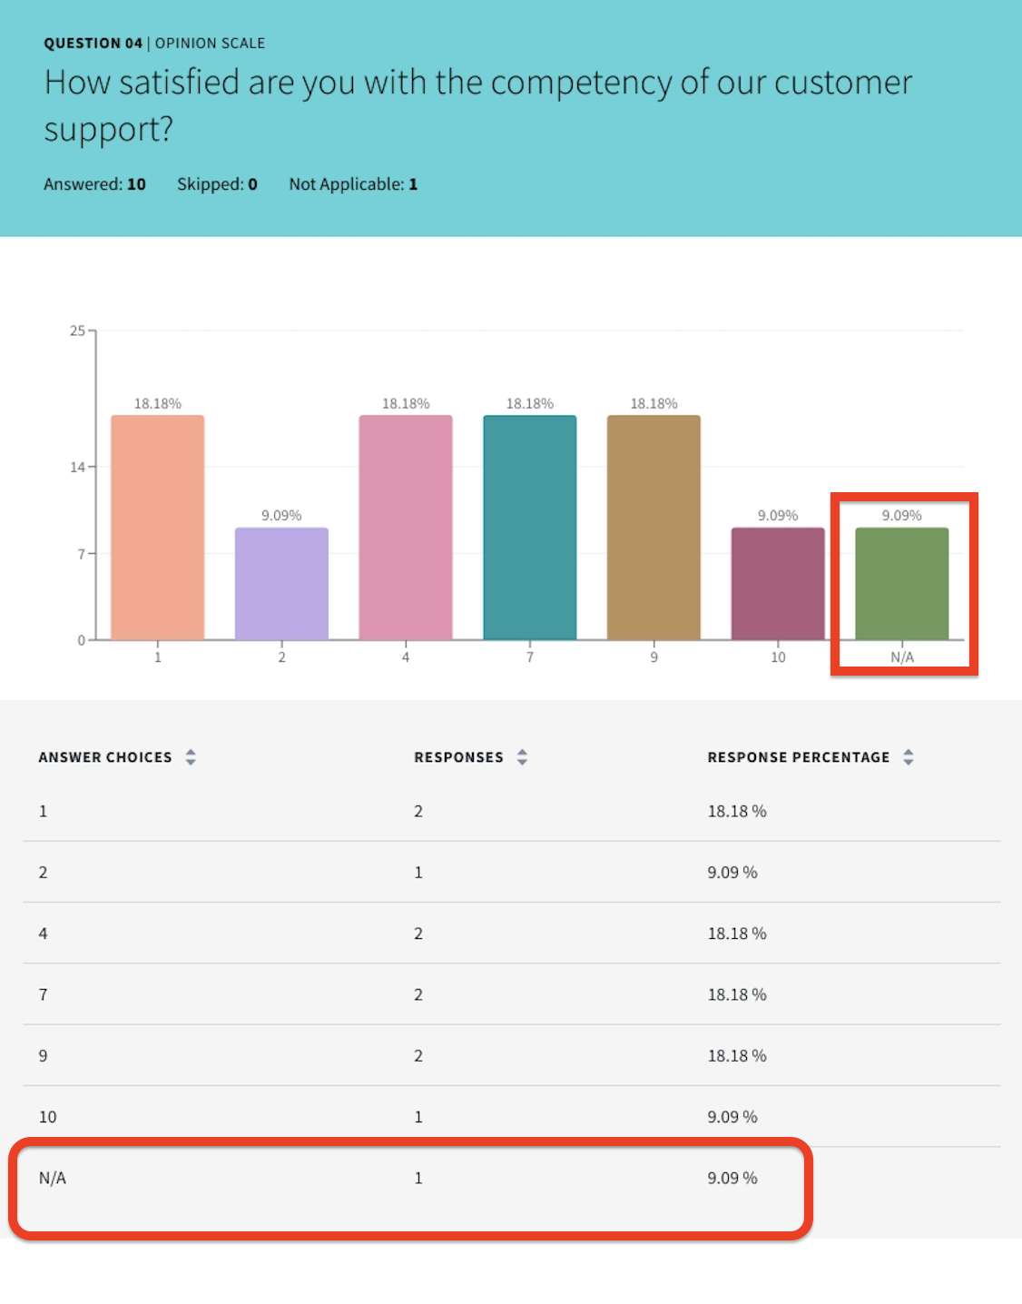Image resolution: width=1022 pixels, height=1304 pixels.
Task: Click the N/A answer choice in table
Action: pos(53,1178)
